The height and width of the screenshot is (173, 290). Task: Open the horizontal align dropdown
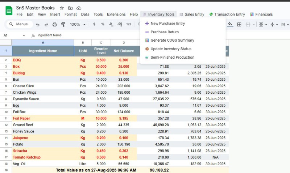(263, 24)
